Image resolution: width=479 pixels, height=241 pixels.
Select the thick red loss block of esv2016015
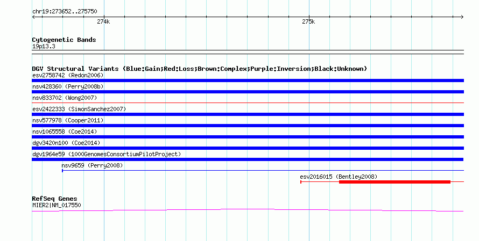point(395,182)
